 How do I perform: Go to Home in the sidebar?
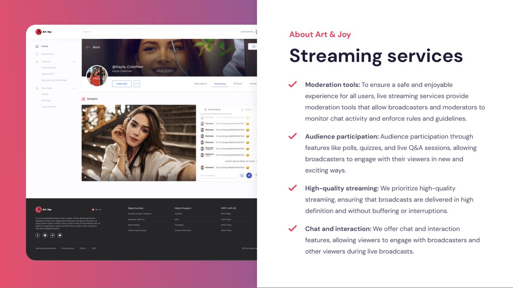pos(45,46)
